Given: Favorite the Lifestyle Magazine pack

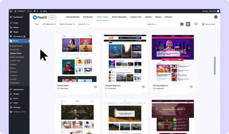Looking at the screenshot, I should point(143,87).
